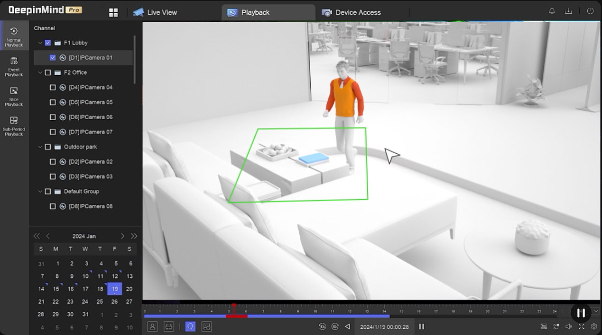Go to next month in calendar
Screen dimensions: 602x335
coord(122,236)
